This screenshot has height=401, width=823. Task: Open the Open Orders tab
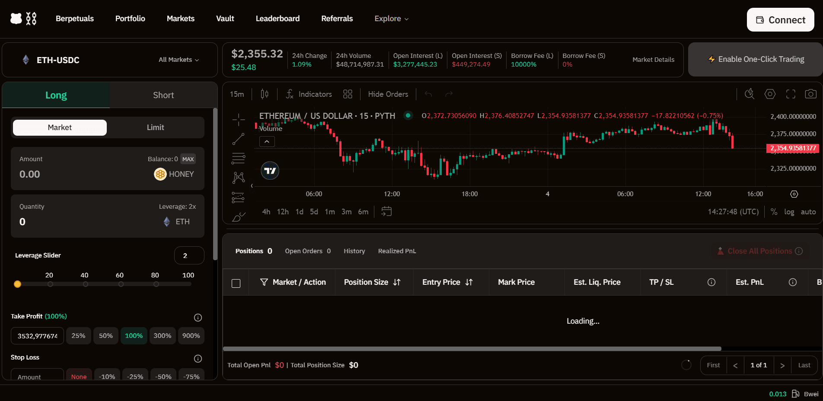(x=307, y=251)
